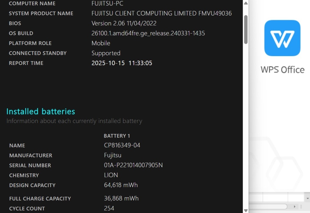Click the cycle count value 254
Viewport: 310px width, 213px height.
pos(109,208)
